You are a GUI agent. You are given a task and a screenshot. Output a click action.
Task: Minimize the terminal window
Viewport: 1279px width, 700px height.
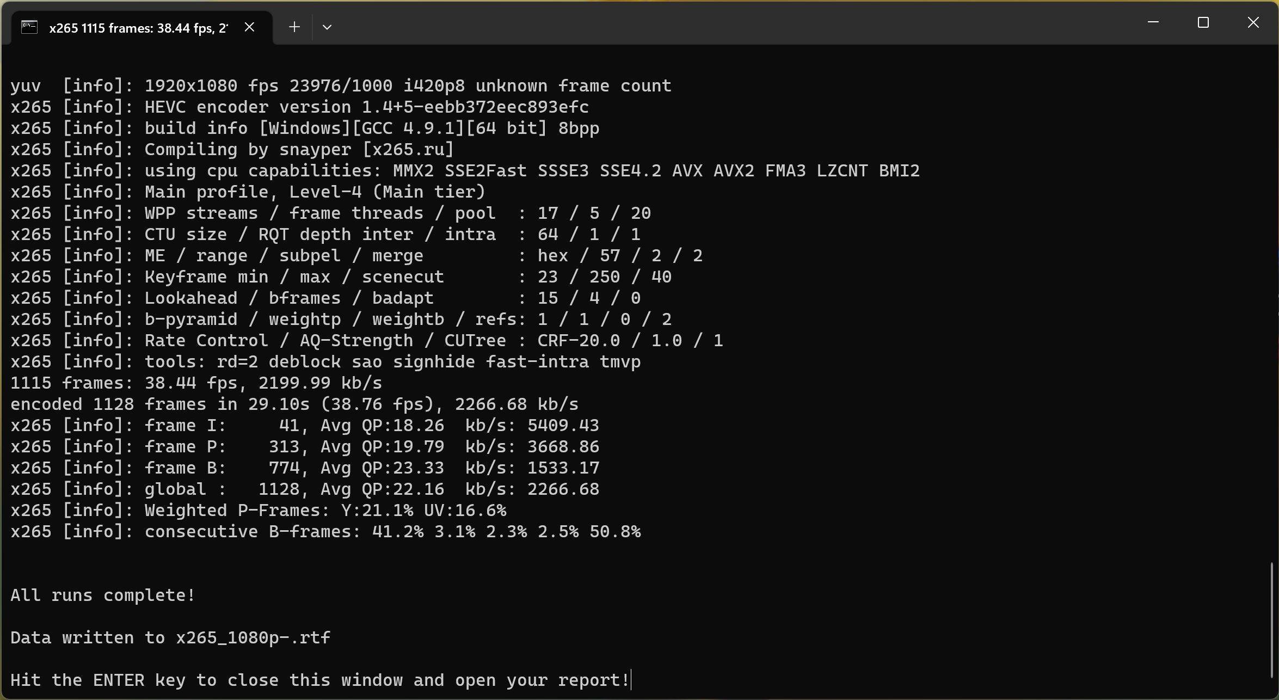pyautogui.click(x=1153, y=22)
